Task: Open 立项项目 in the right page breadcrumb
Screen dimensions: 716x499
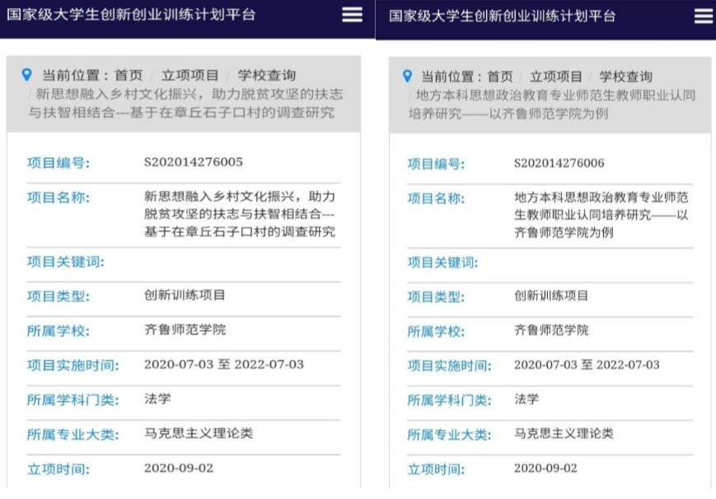Action: point(556,77)
